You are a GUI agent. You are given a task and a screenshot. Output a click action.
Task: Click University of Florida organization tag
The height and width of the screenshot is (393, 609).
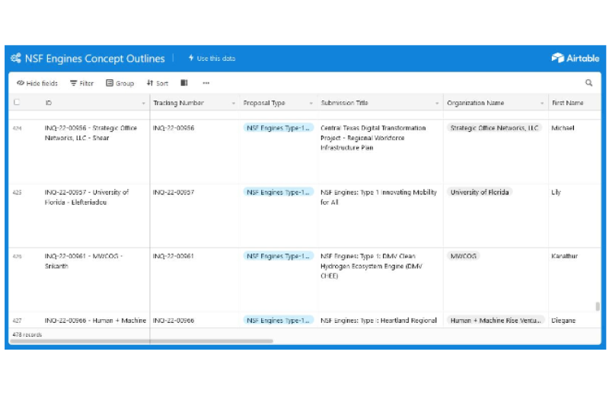click(480, 192)
